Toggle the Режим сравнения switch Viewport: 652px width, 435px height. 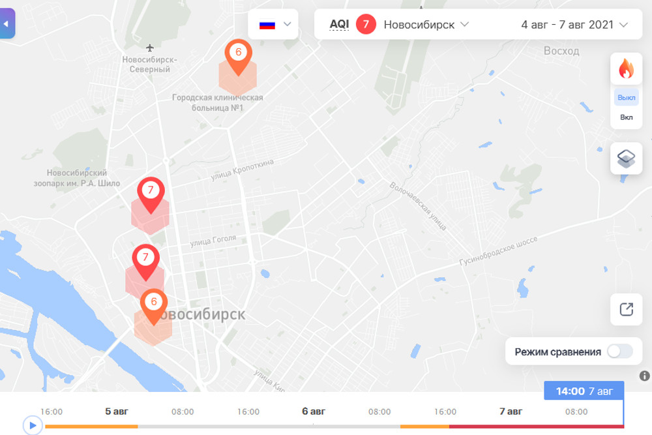click(x=619, y=352)
